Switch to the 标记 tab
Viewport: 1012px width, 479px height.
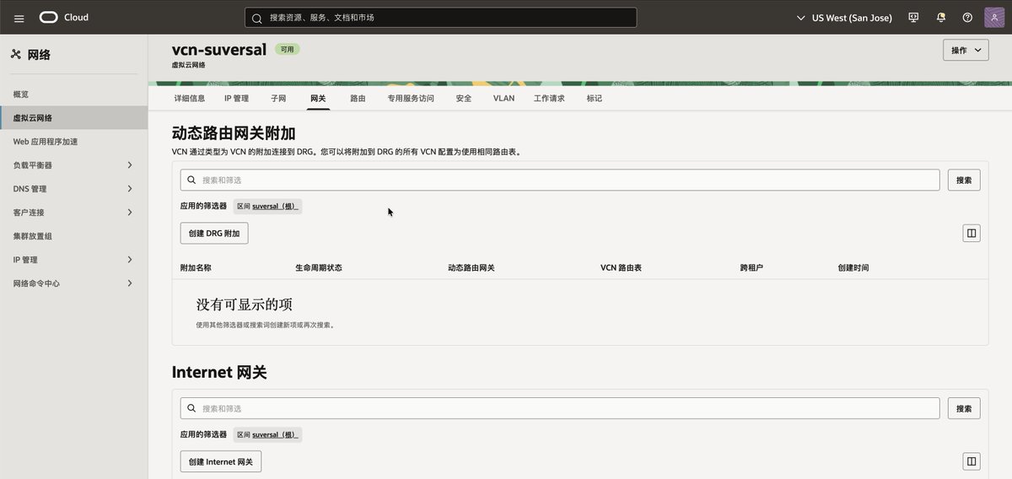click(x=595, y=99)
